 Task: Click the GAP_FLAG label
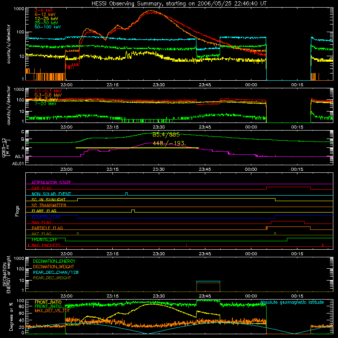pos(41,188)
